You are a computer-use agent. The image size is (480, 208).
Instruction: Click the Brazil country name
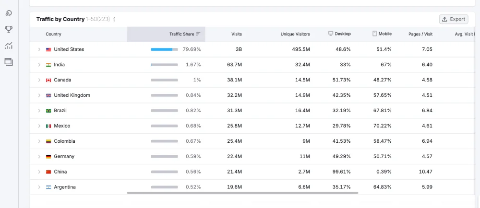click(x=60, y=111)
